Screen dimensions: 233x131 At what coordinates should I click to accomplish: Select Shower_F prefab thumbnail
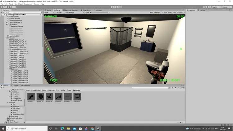click(31, 97)
